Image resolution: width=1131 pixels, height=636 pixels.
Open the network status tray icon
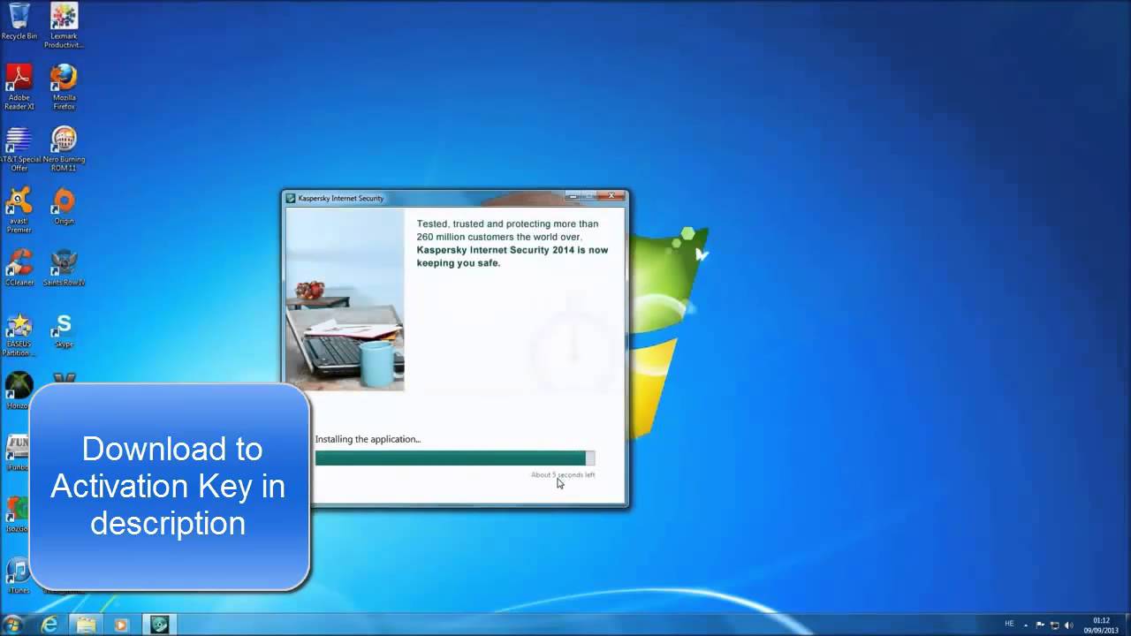[x=1054, y=625]
